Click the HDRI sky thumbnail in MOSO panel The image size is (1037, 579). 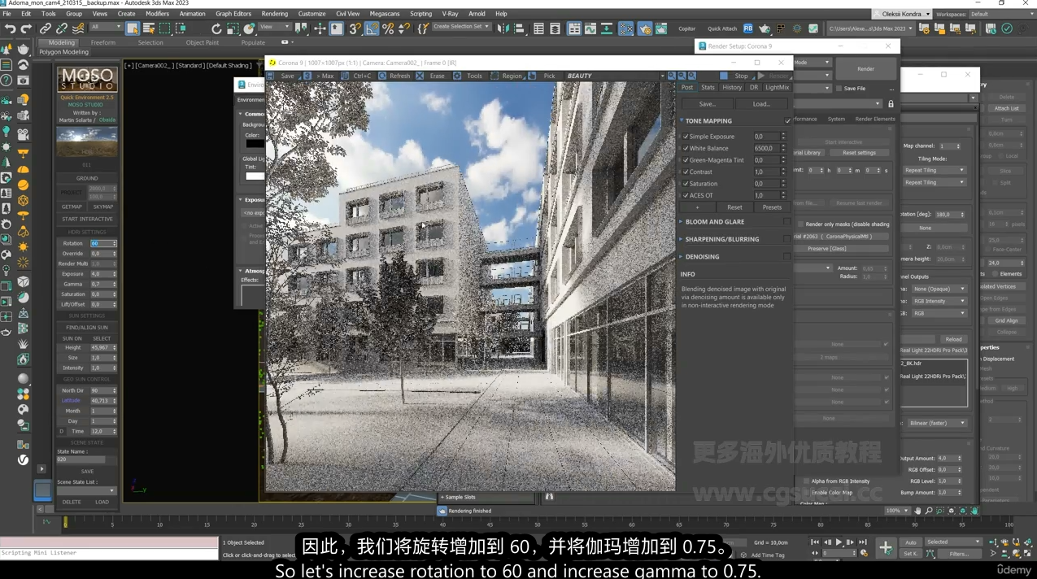coord(87,142)
